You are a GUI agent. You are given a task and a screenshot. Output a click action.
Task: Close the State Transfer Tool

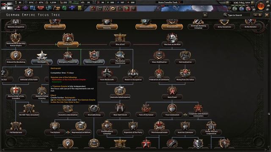(180, 2)
